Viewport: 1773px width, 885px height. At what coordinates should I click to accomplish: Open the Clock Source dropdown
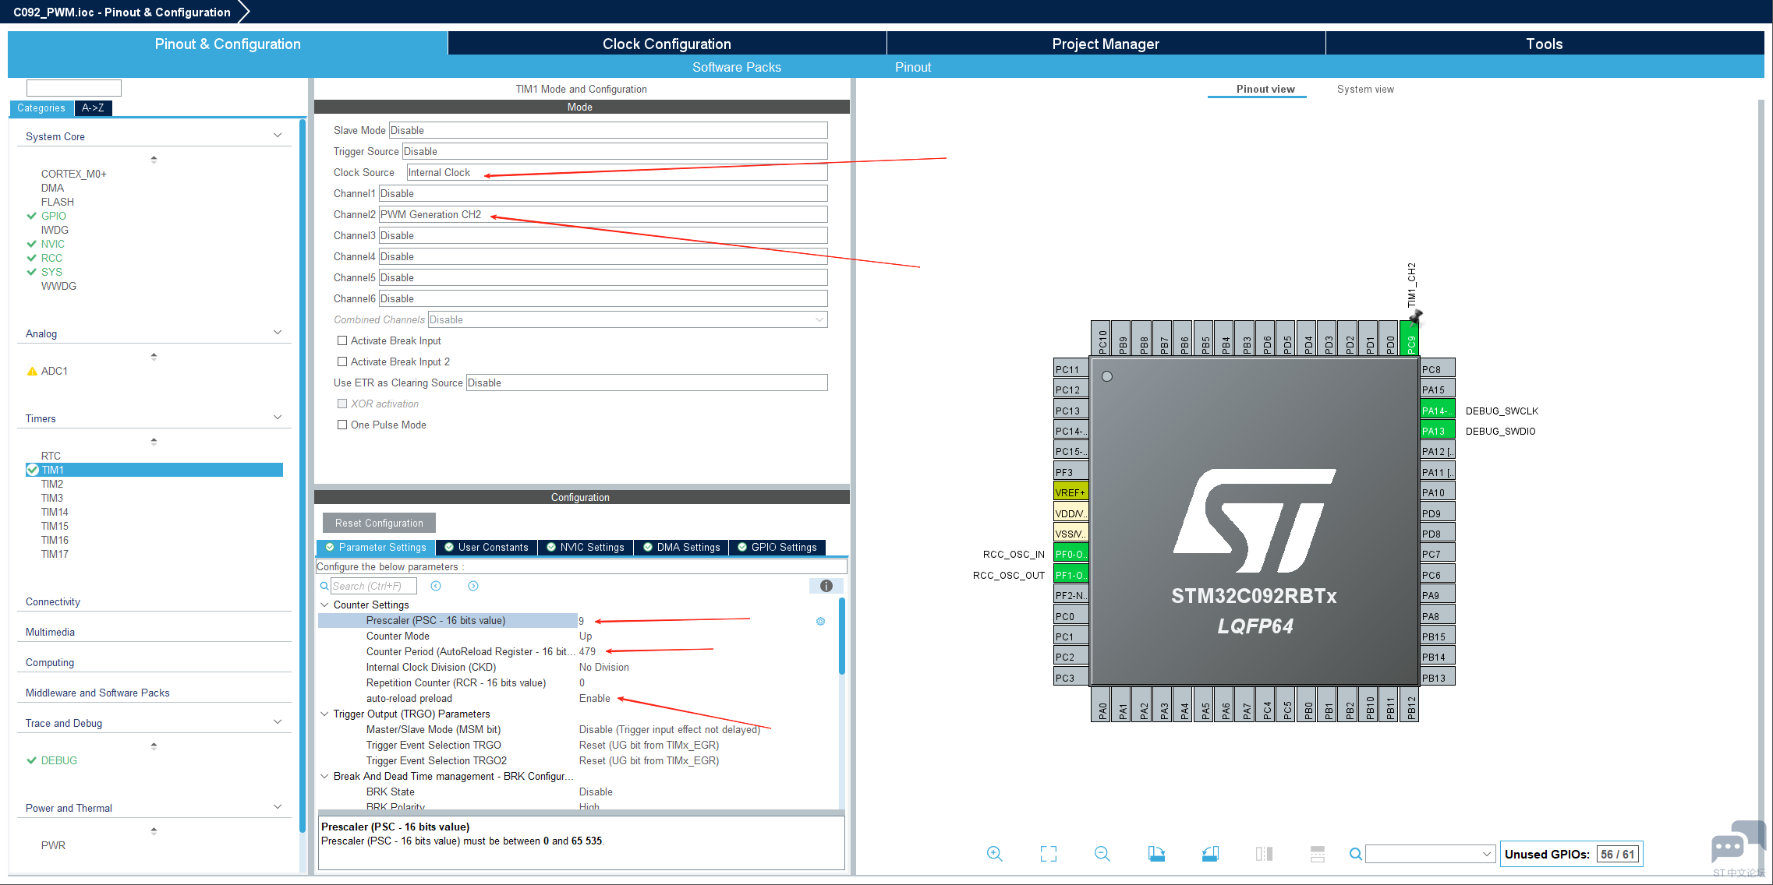[617, 172]
